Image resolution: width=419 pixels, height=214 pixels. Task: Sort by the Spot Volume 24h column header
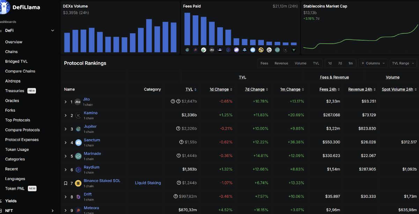(x=397, y=89)
